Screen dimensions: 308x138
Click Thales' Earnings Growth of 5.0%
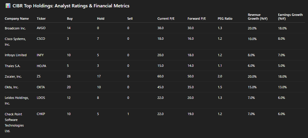281,66
